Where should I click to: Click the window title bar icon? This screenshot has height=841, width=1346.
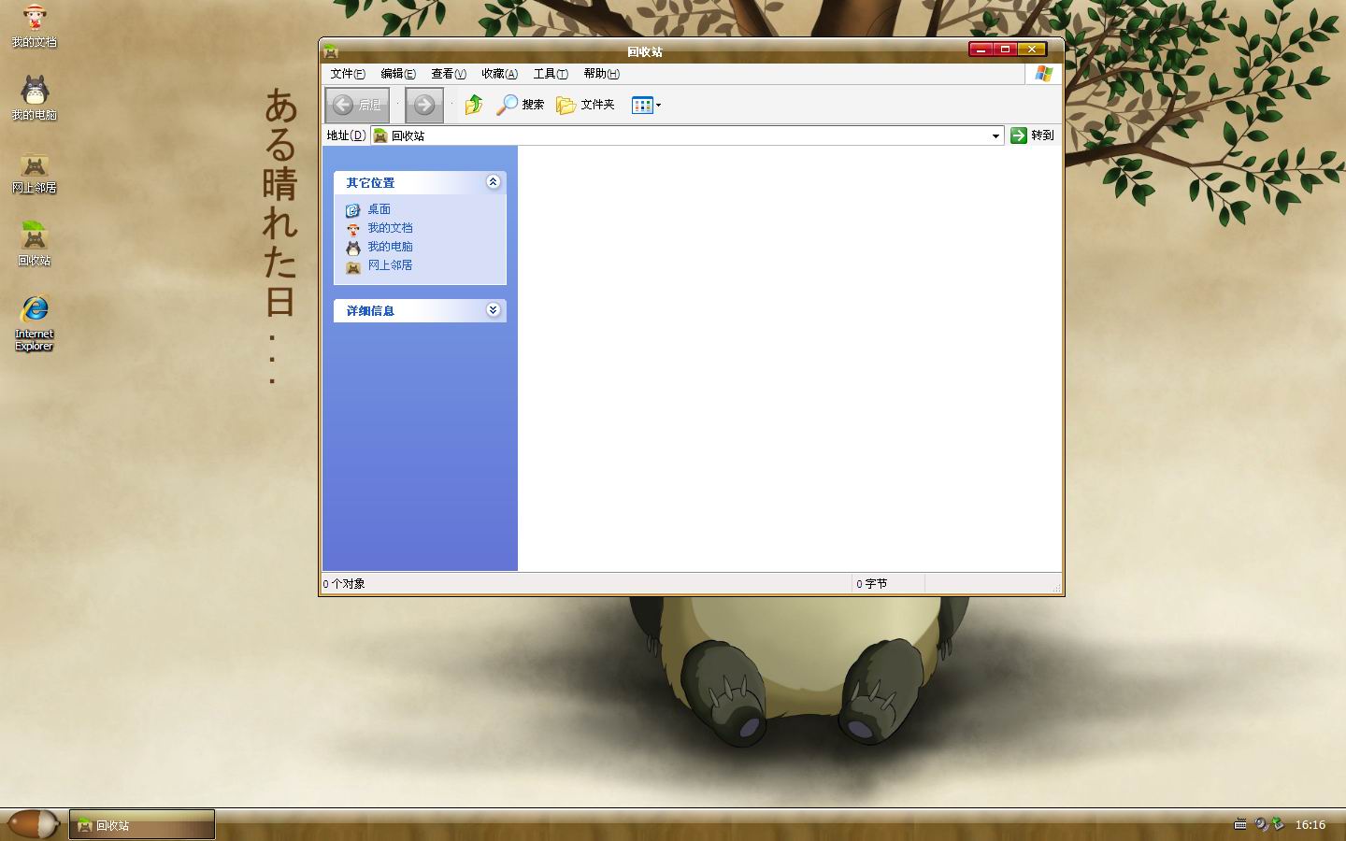click(331, 51)
